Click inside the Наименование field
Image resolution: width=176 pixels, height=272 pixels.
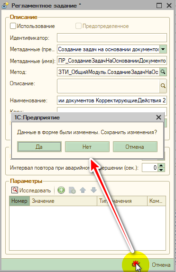pyautogui.click(x=112, y=100)
